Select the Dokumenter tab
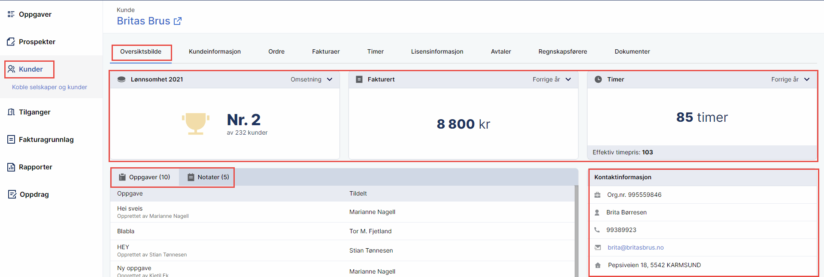This screenshot has height=277, width=824. pyautogui.click(x=632, y=51)
